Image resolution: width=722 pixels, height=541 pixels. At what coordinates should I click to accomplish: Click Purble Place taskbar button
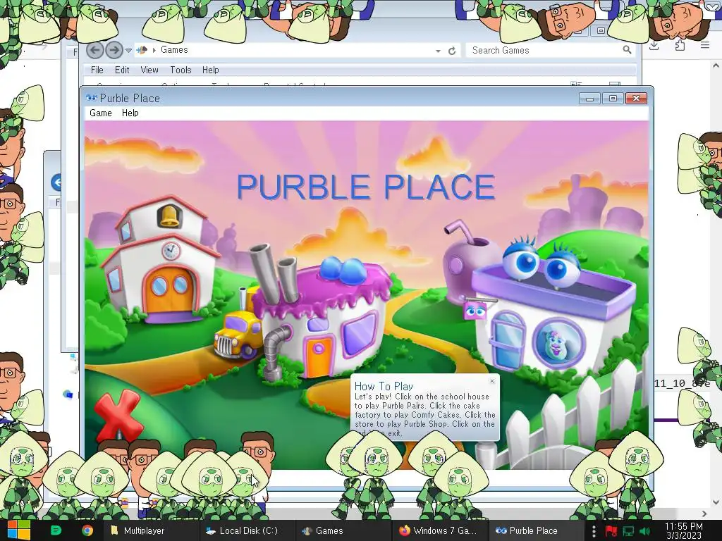pyautogui.click(x=534, y=530)
